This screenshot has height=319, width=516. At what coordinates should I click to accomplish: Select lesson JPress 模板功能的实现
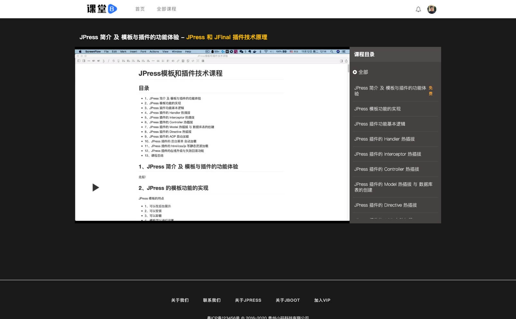tap(377, 109)
